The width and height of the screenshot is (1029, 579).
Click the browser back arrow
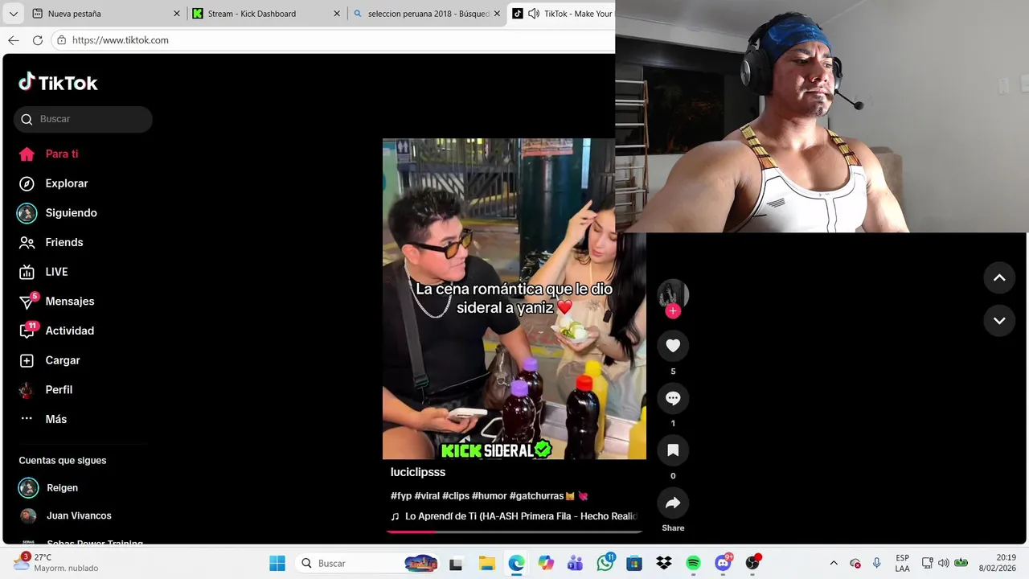(x=14, y=40)
